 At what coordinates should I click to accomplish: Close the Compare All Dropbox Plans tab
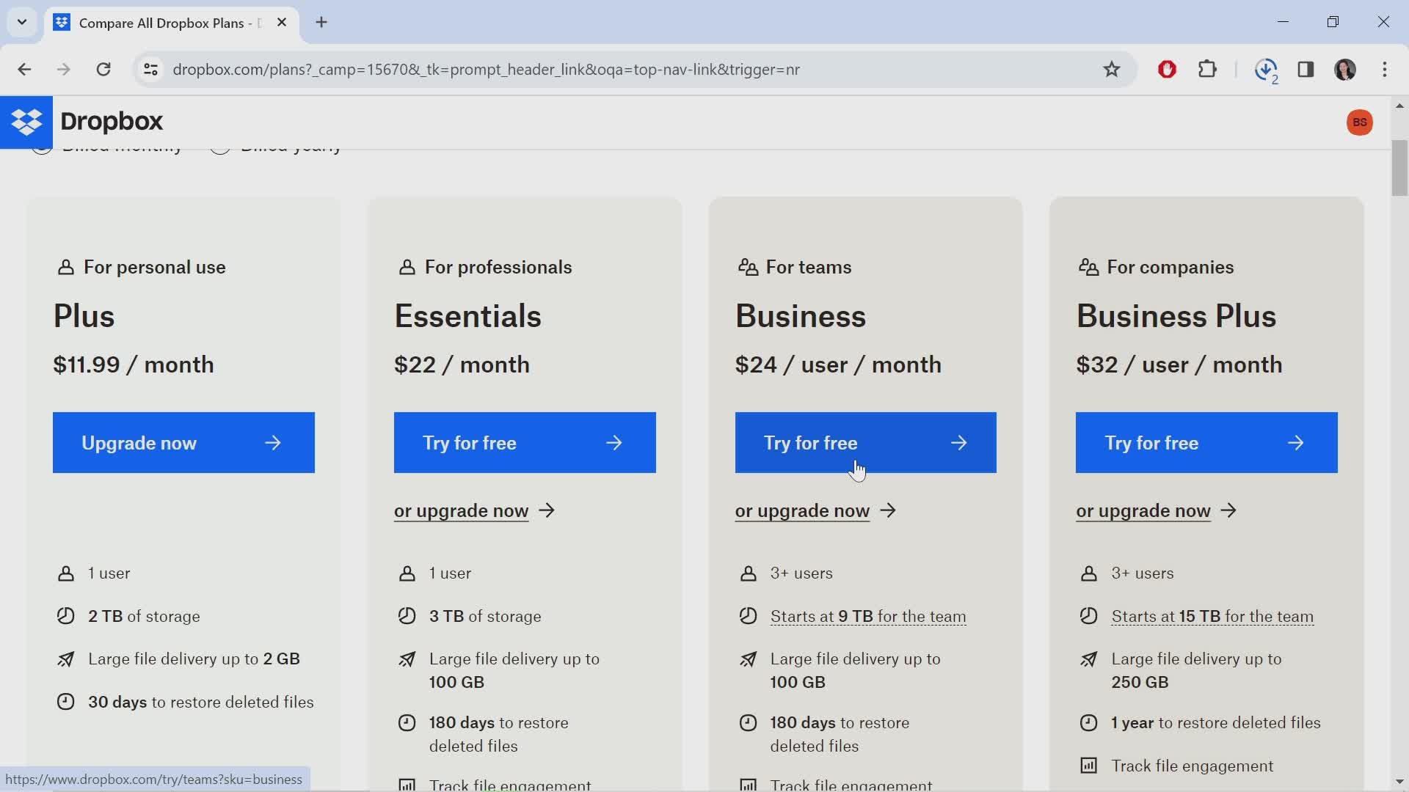(x=282, y=23)
